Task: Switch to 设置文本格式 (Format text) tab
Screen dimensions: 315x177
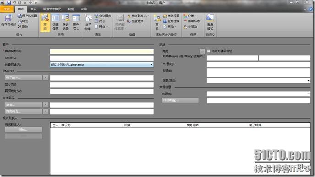Action: tap(52, 9)
